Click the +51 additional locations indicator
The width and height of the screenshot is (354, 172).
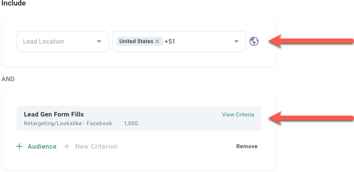(170, 41)
